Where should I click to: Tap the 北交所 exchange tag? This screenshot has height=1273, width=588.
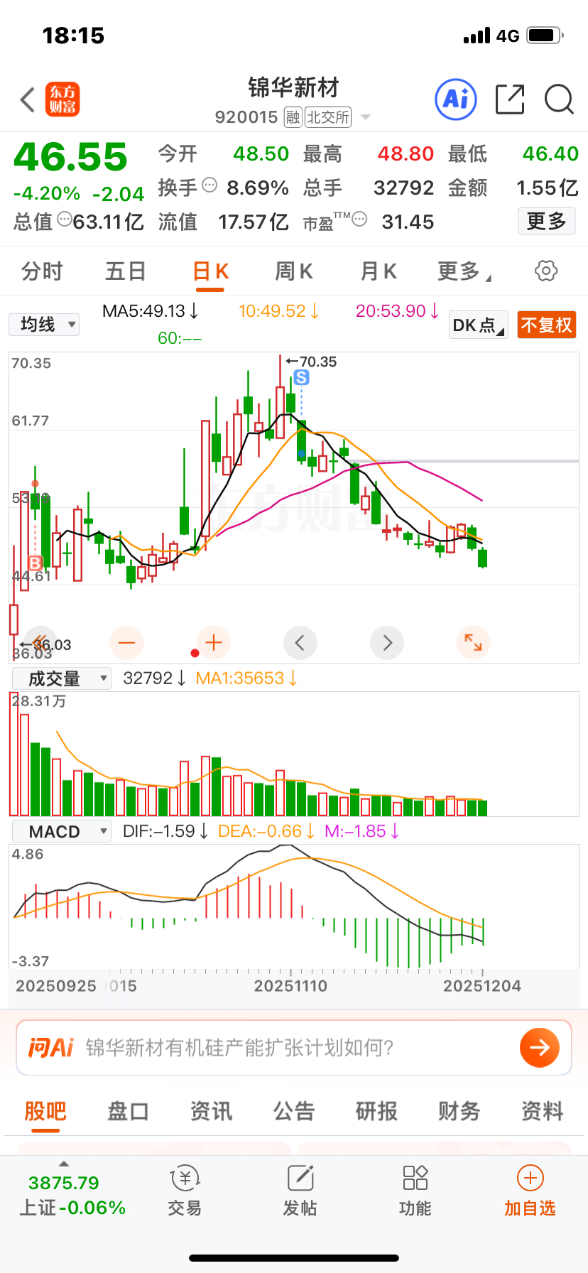[328, 117]
